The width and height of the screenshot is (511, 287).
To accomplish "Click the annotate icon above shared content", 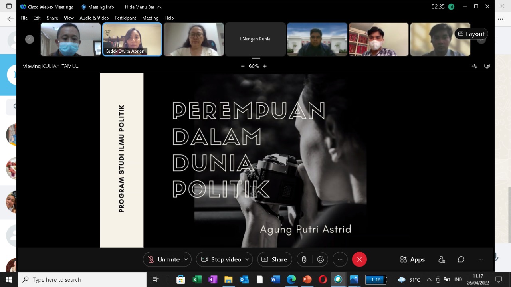I will tap(474, 66).
